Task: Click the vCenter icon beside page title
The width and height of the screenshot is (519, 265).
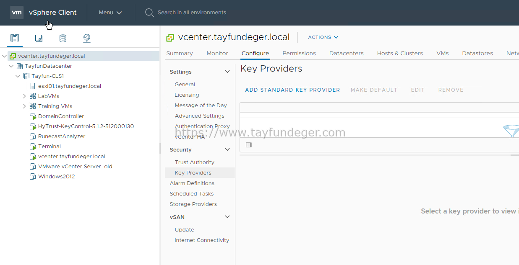Action: click(x=170, y=38)
